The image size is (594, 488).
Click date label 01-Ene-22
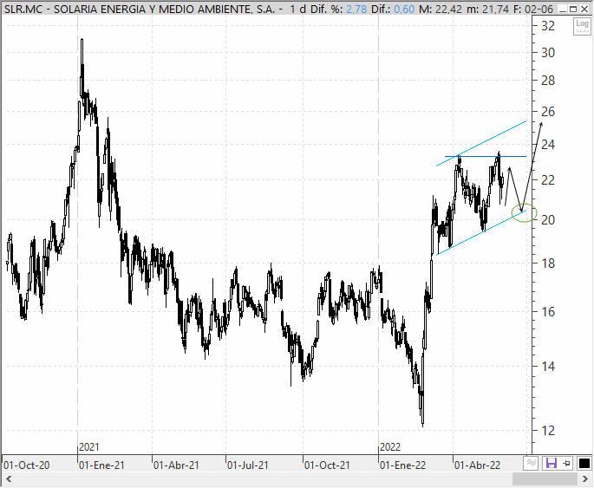coord(402,465)
